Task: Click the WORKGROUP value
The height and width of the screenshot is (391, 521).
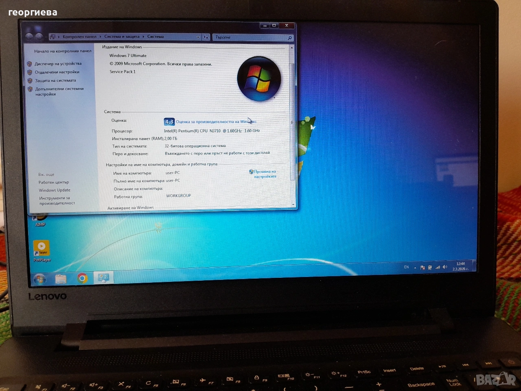Action: [x=178, y=195]
